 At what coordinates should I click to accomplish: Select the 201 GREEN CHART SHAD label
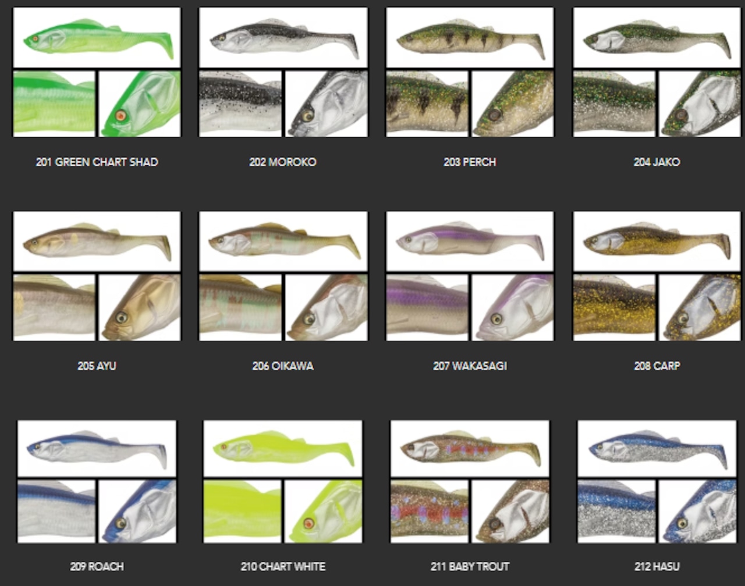97,162
